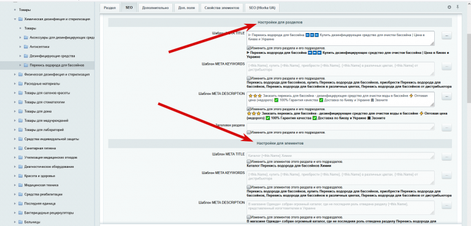Click ellipsis button beside section META DESCRIPTION
Screen dimensions: 471x226
pyautogui.click(x=446, y=96)
